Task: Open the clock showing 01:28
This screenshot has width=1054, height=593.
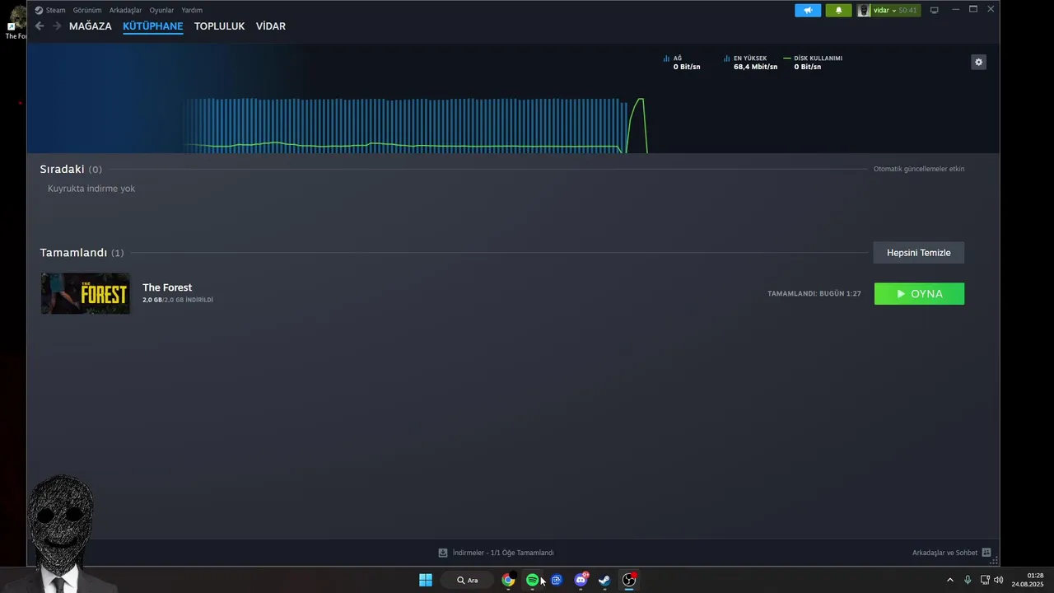Action: point(1028,580)
